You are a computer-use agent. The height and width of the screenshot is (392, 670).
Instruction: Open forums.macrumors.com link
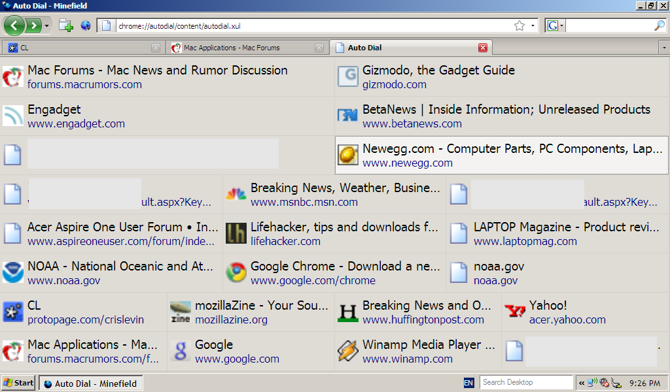click(x=84, y=84)
